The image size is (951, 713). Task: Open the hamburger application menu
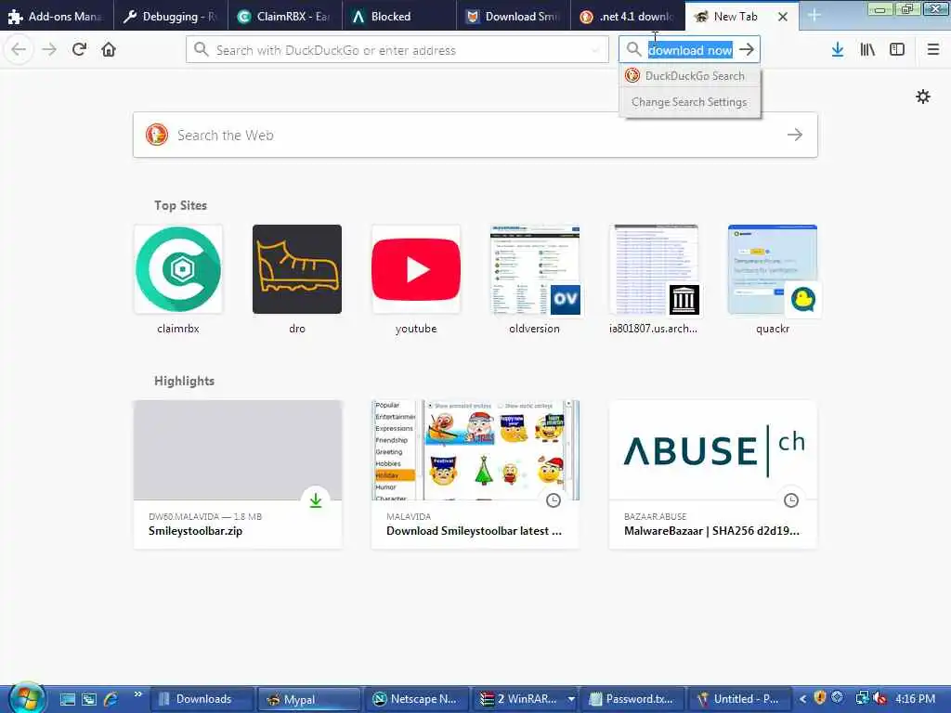pyautogui.click(x=933, y=50)
